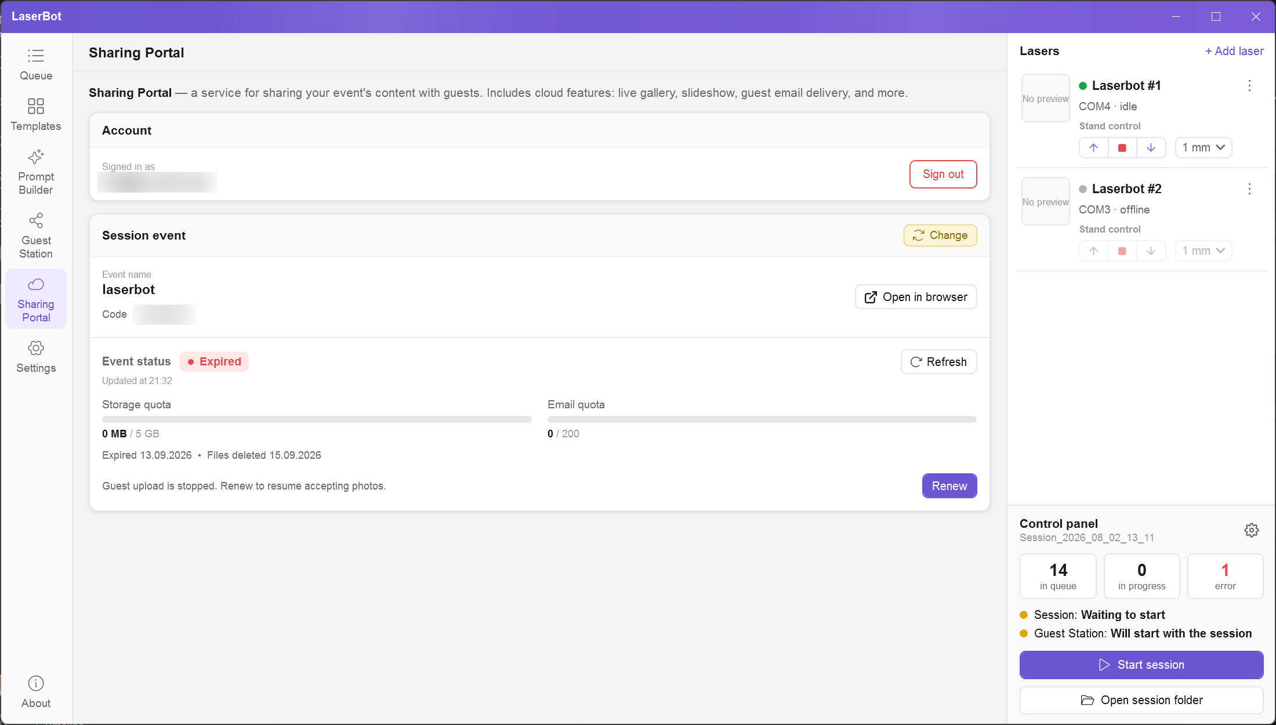Viewport: 1276px width, 725px height.
Task: Click the Sign out button
Action: pos(943,174)
